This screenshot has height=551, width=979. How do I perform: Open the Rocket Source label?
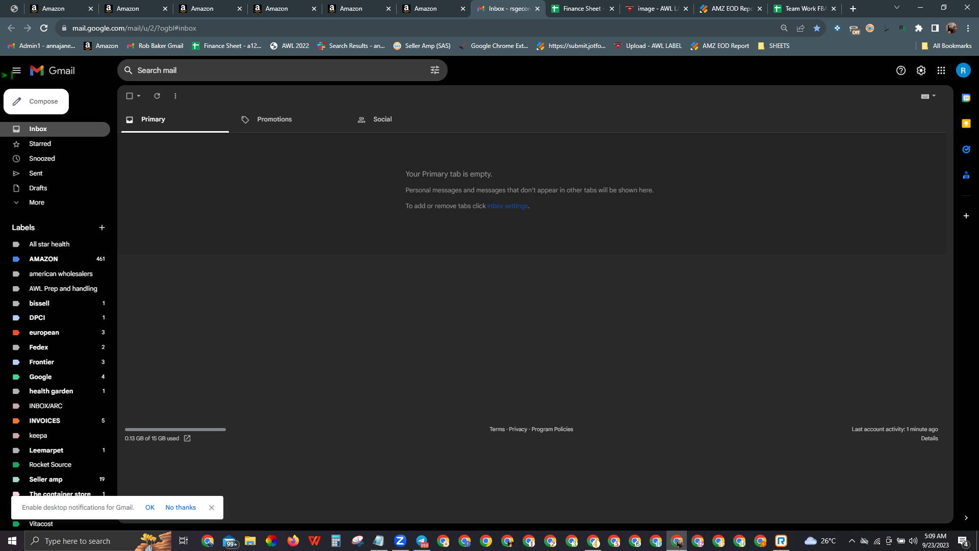pos(55,465)
